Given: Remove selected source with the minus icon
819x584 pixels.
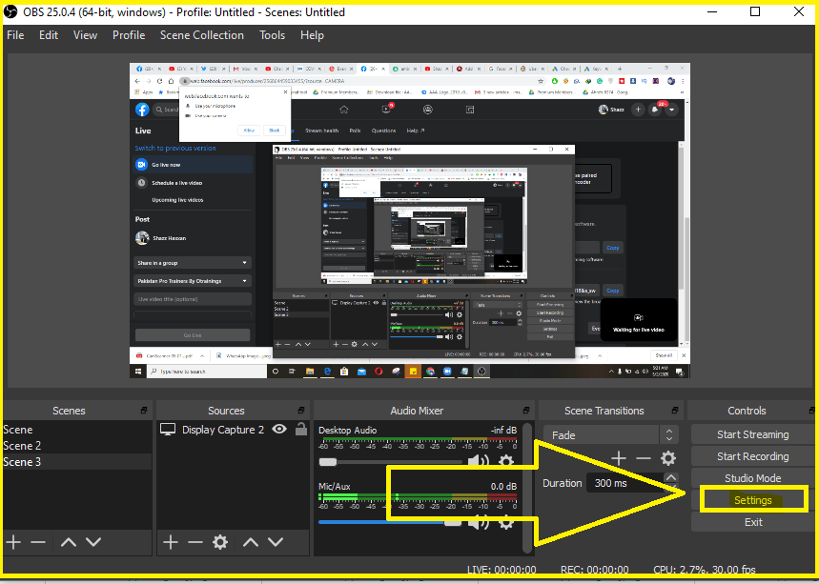Looking at the screenshot, I should 195,542.
